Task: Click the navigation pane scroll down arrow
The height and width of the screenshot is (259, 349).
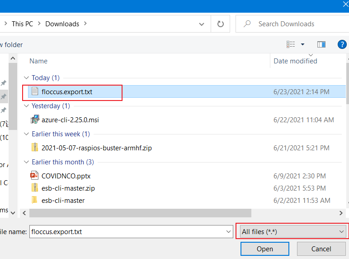Action: [13, 213]
